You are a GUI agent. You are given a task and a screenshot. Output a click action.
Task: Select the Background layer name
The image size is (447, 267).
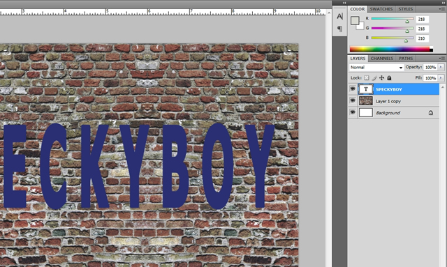(388, 113)
